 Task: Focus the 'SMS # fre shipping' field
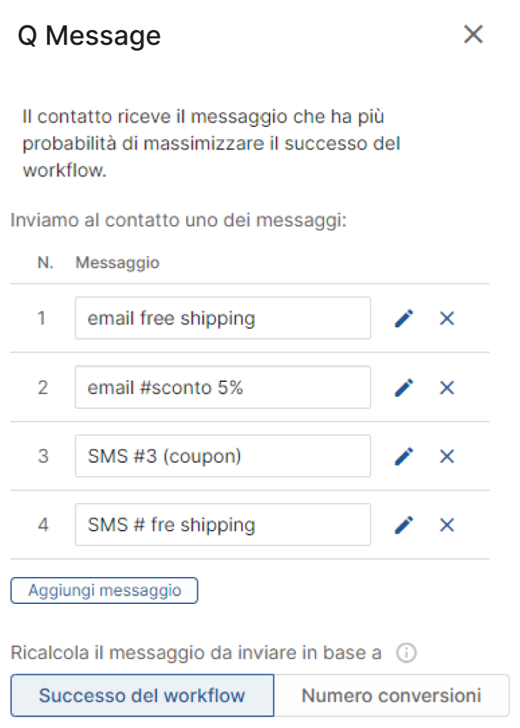223,525
